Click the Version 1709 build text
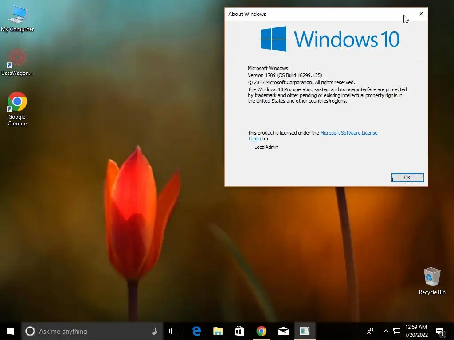Viewport: 454px width, 340px height. tap(285, 75)
